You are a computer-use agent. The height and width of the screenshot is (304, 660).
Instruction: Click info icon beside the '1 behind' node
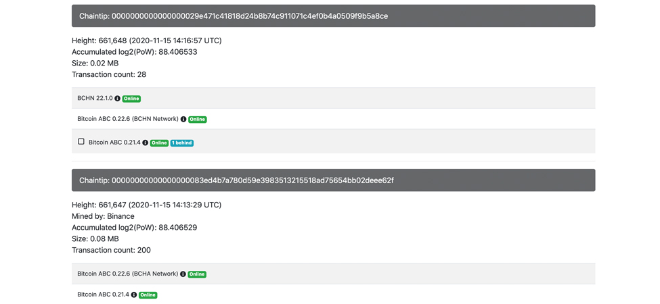coord(145,143)
